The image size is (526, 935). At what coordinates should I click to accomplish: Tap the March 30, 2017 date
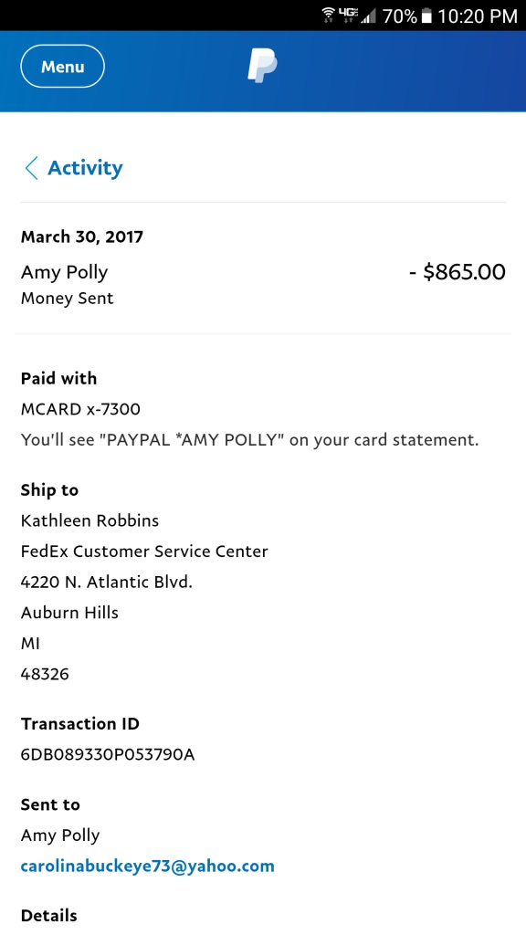tap(82, 236)
